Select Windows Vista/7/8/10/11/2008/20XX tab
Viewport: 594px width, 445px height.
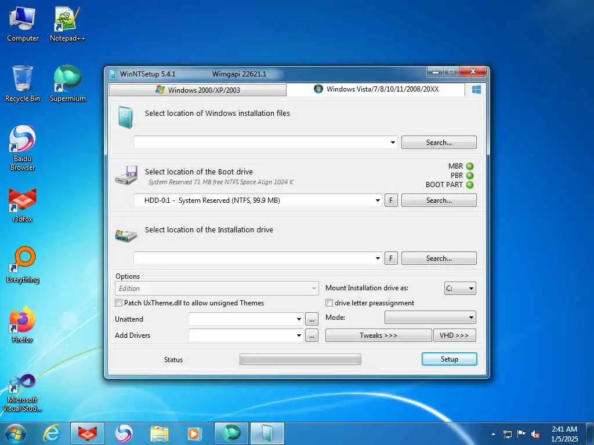[x=376, y=89]
